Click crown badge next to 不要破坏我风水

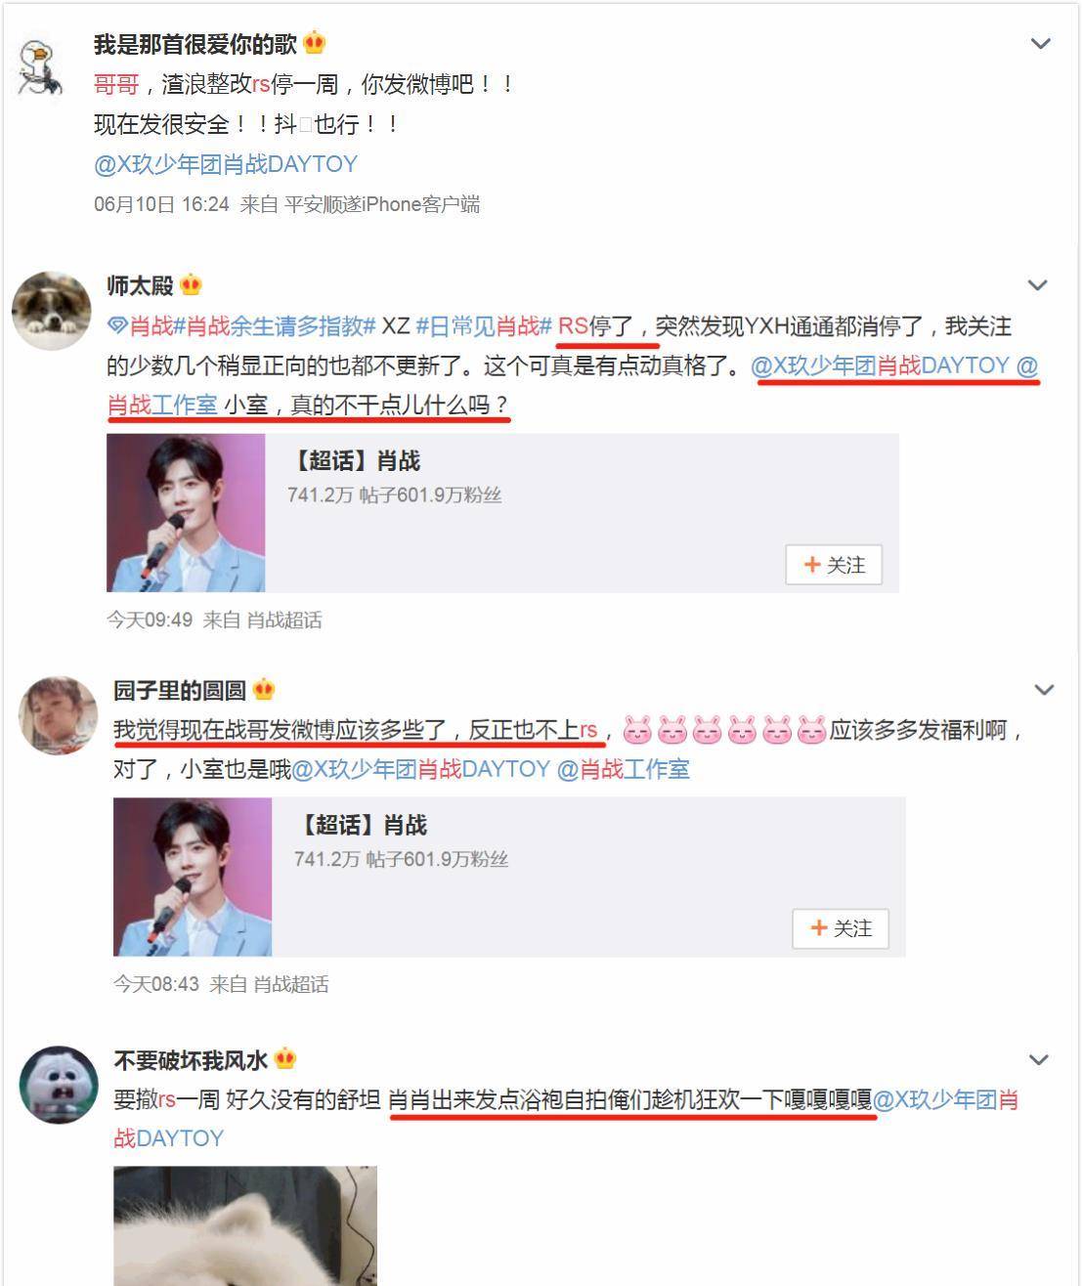pyautogui.click(x=285, y=1059)
